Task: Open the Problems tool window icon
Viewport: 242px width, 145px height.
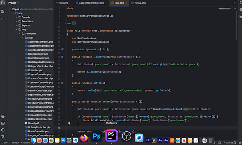Action: (x=3, y=130)
